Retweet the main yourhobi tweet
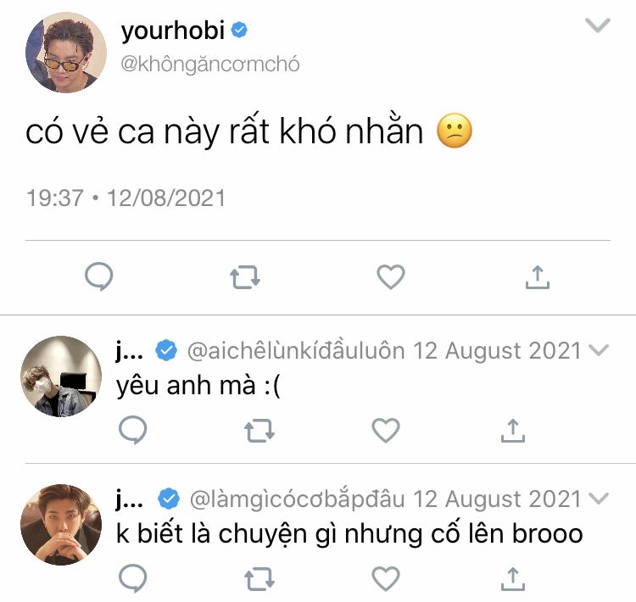636x602 pixels. point(245,277)
